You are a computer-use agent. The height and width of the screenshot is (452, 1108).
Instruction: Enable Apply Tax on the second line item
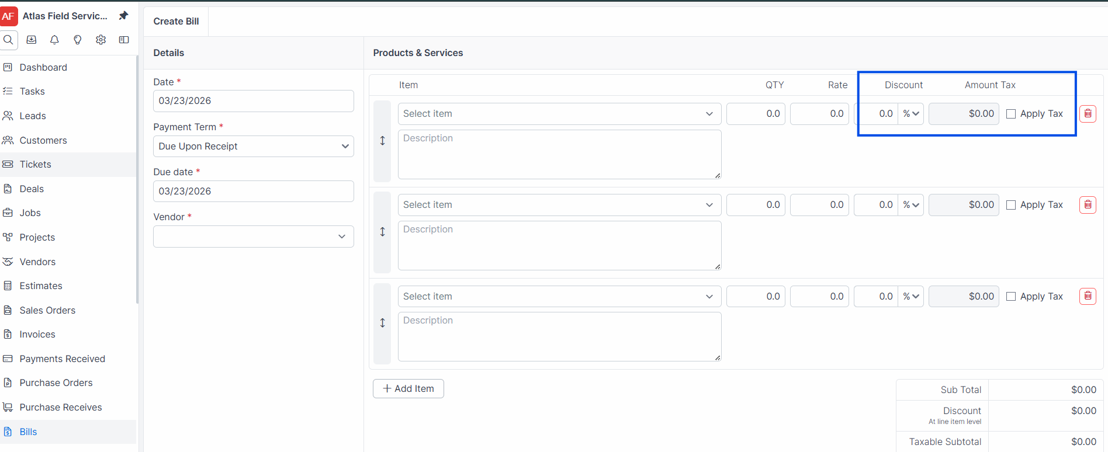pyautogui.click(x=1011, y=205)
